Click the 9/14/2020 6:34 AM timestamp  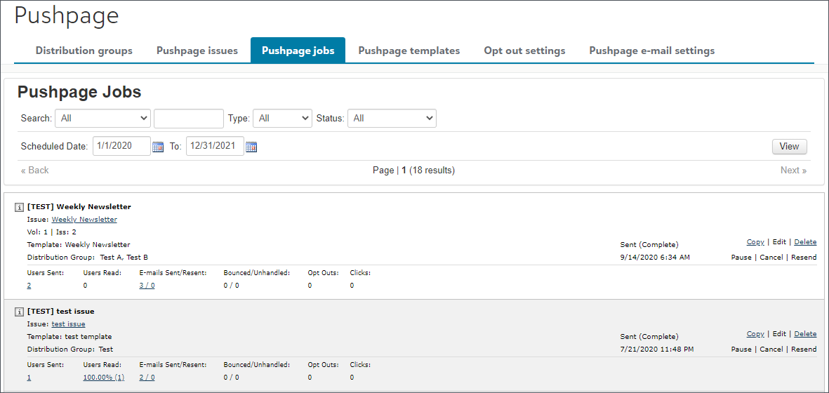pos(654,258)
